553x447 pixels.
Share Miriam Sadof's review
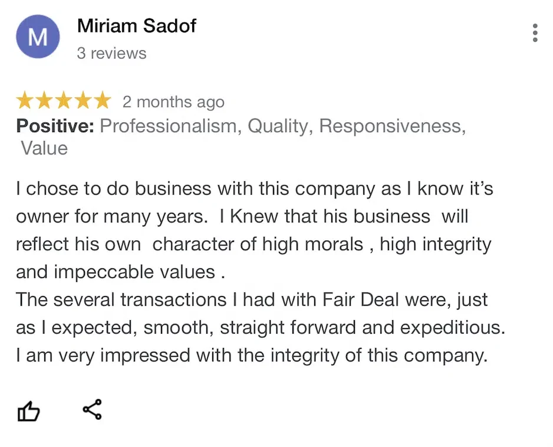pos(91,409)
